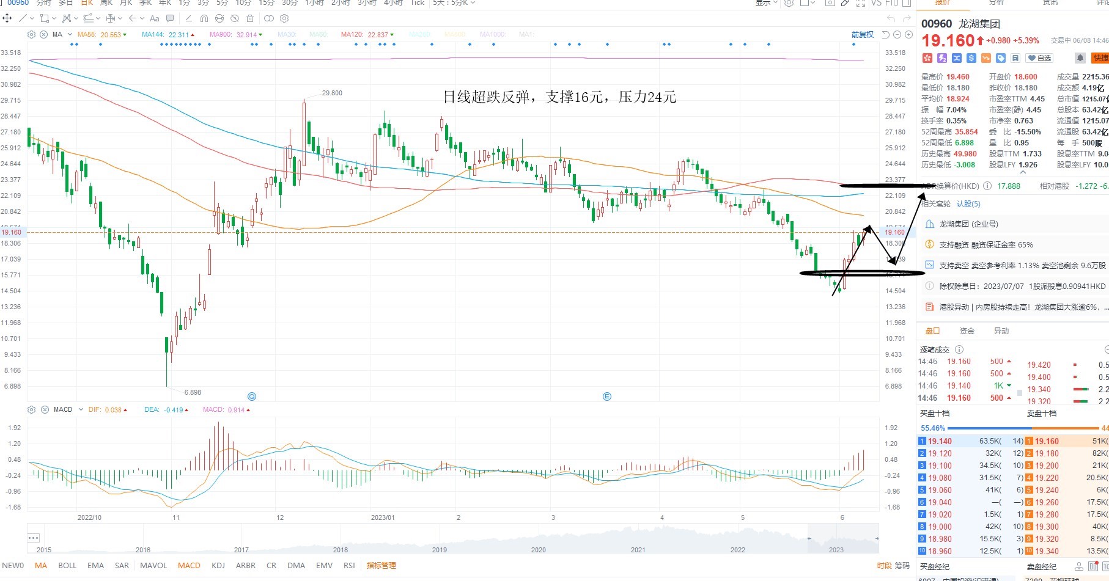Screen dimensions: 1109x581
Task: Open the 显示 display dropdown
Action: coord(767,3)
